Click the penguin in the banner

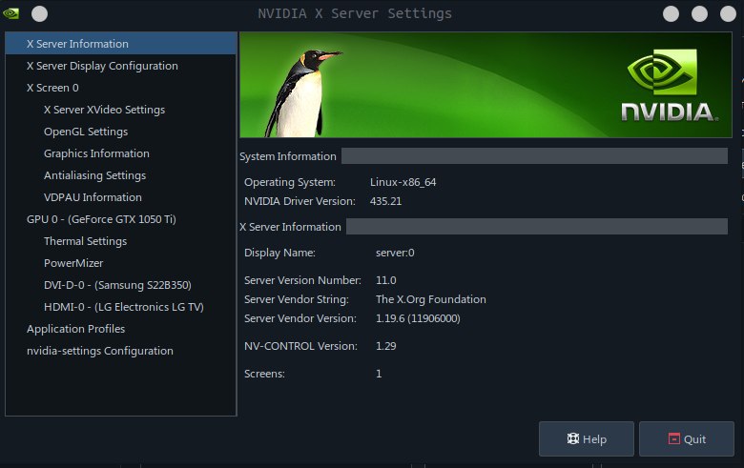point(301,92)
